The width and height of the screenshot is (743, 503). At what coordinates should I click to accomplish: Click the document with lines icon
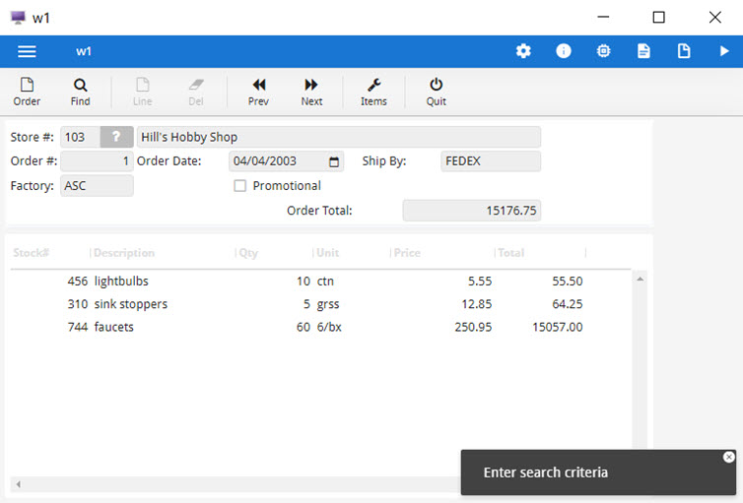tap(643, 50)
